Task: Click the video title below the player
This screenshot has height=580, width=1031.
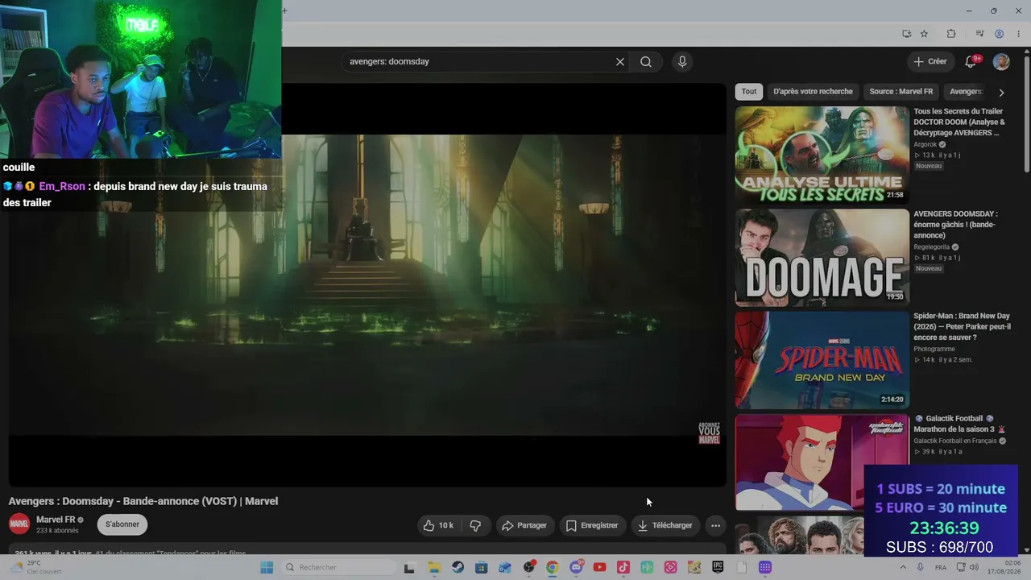Action: pos(143,501)
